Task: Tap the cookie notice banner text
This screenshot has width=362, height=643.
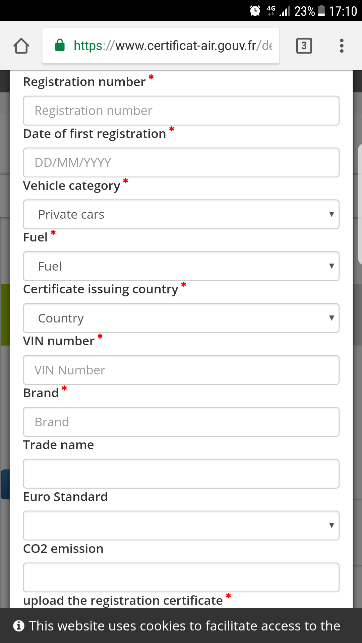Action: [184, 626]
